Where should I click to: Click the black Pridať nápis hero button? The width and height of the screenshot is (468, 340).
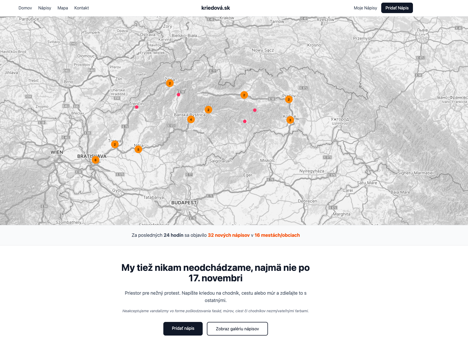coord(183,328)
